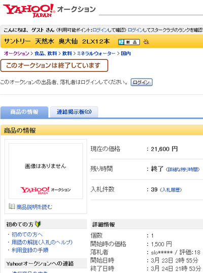Viewport: 203px width, 273px height.
Task: Click the このオークションは終了しています notice
Action: click(54, 65)
